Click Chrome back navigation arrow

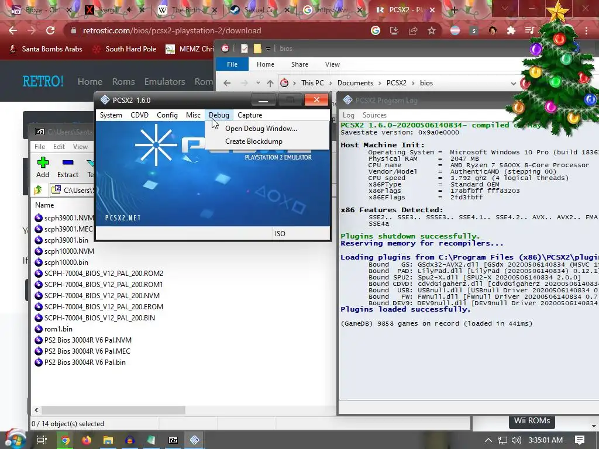(13, 30)
